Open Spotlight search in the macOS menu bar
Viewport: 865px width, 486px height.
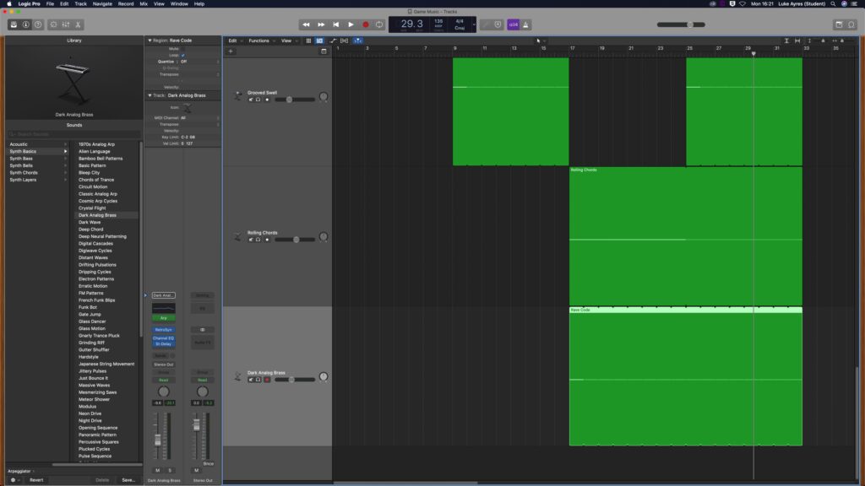(833, 4)
